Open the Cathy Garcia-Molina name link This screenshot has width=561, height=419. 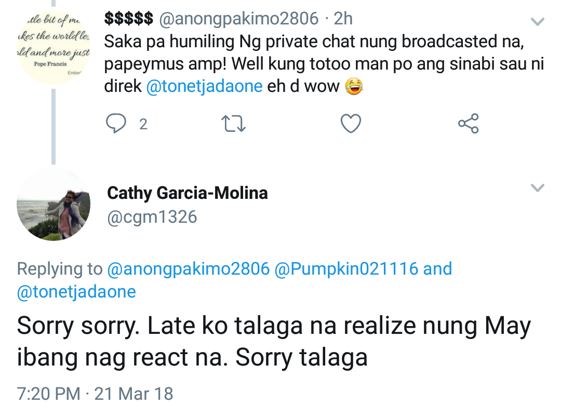coord(188,193)
